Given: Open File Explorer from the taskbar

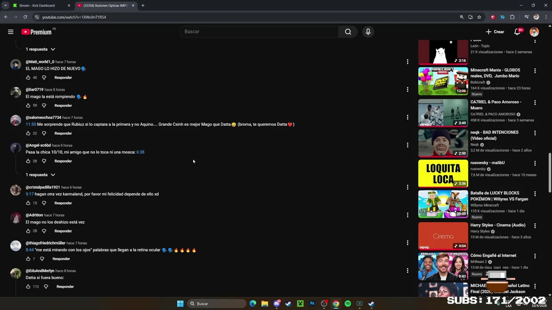Looking at the screenshot, I should 265,304.
